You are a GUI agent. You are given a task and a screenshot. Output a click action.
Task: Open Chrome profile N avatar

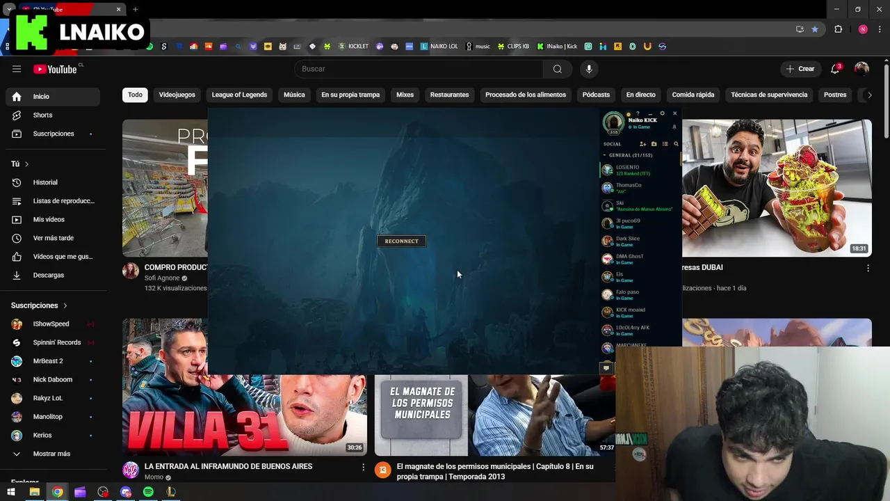coord(863,29)
